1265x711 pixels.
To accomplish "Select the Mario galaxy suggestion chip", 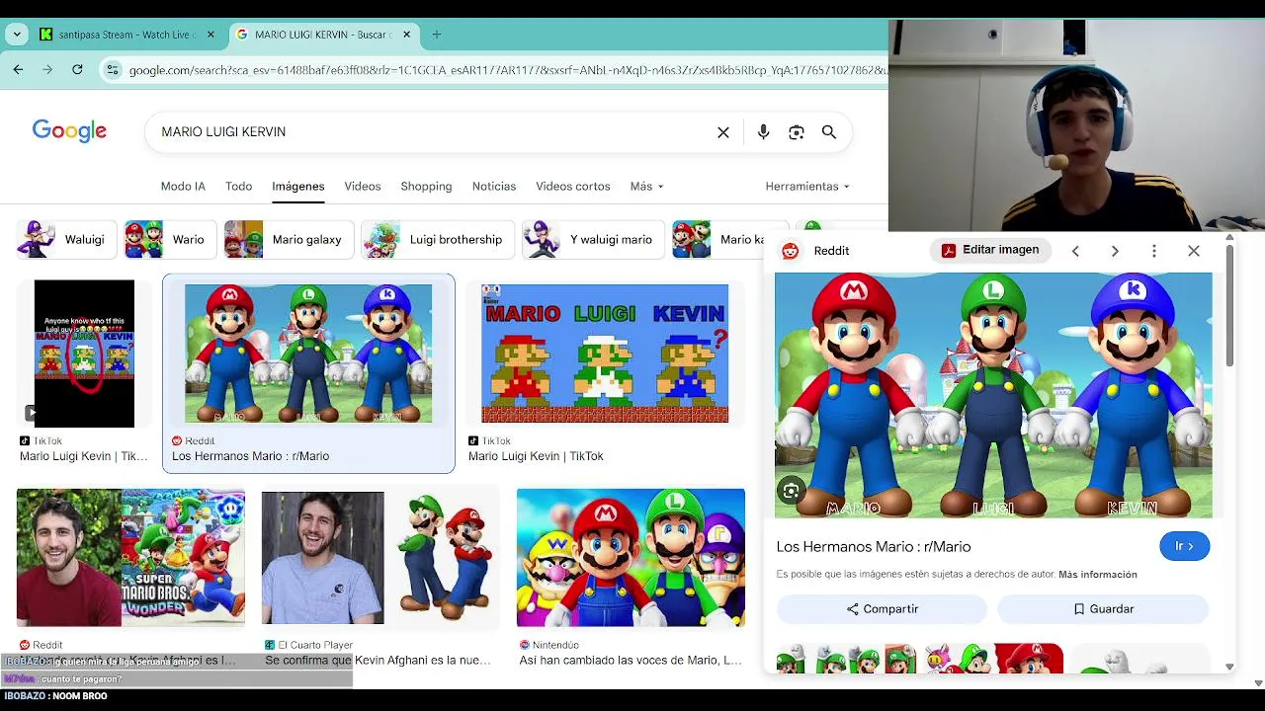I will click(x=289, y=240).
